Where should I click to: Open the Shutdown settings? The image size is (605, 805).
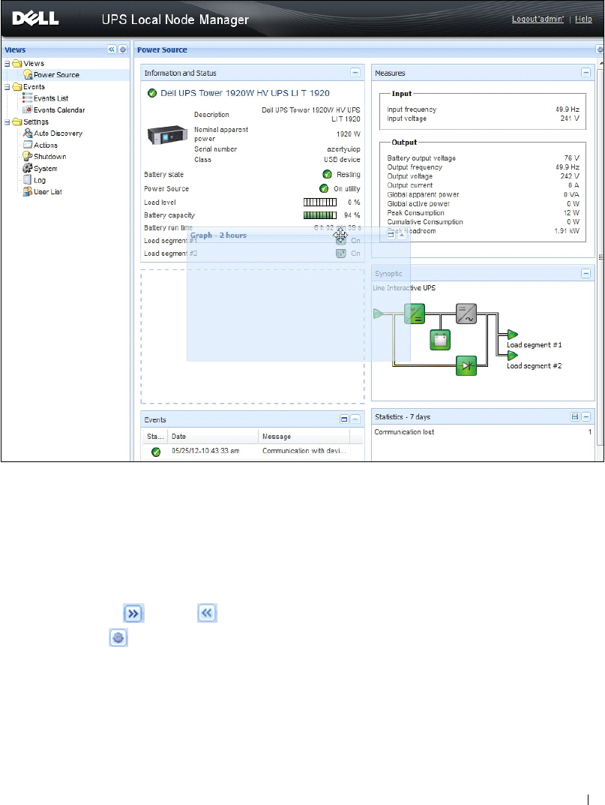(49, 157)
